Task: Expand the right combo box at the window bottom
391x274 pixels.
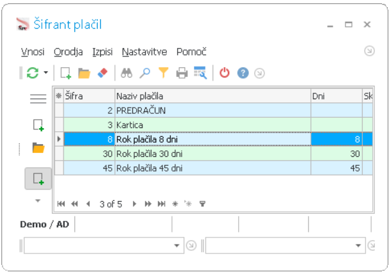Action: point(358,246)
